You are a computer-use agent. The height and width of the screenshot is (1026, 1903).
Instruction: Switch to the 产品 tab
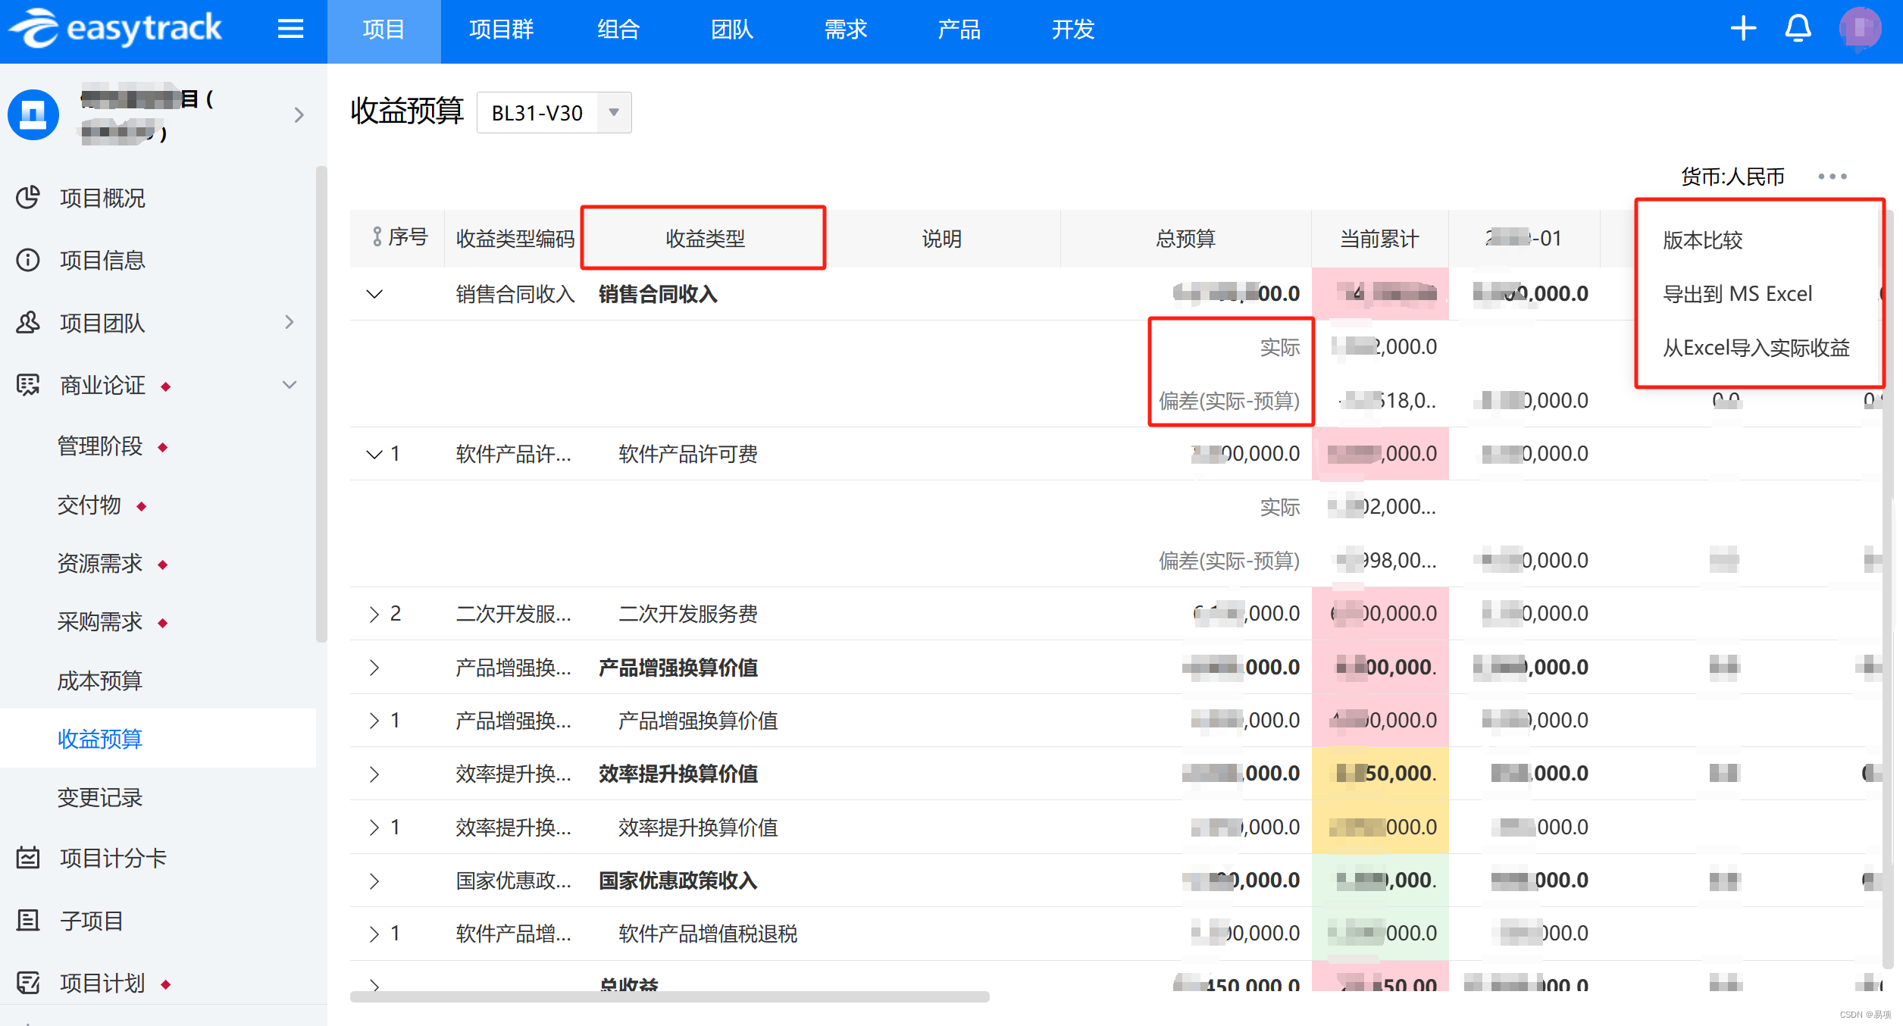[x=959, y=30]
